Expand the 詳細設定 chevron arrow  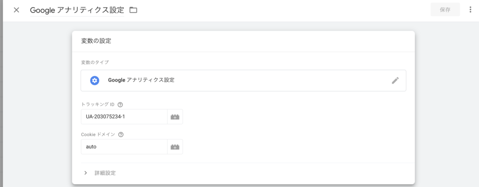pos(86,173)
